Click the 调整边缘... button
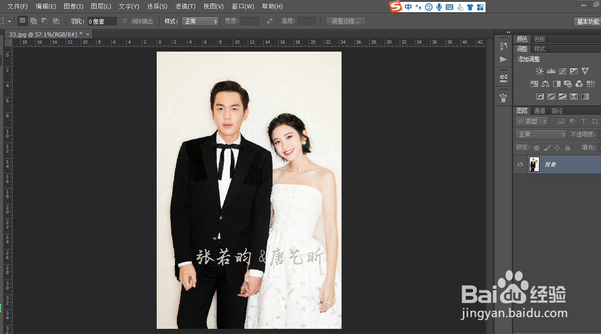This screenshot has width=601, height=334. coord(346,21)
